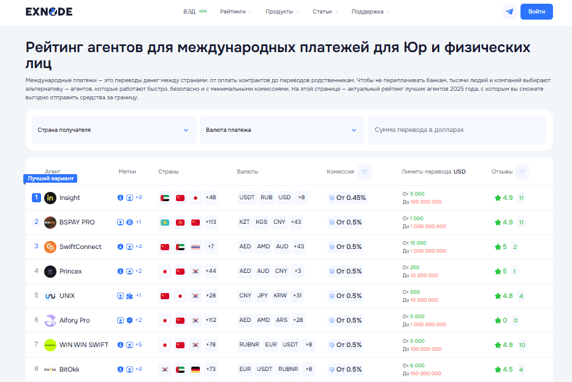Expand the Рейтинги menu

(x=235, y=12)
